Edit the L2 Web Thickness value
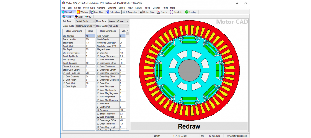 pos(122,117)
